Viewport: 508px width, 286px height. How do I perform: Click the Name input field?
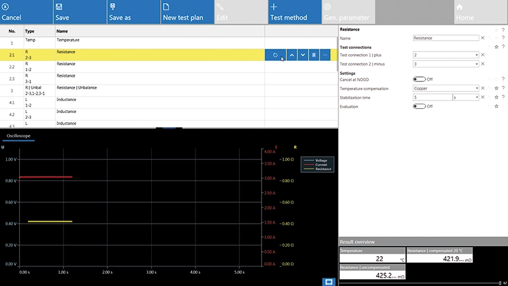(x=444, y=38)
